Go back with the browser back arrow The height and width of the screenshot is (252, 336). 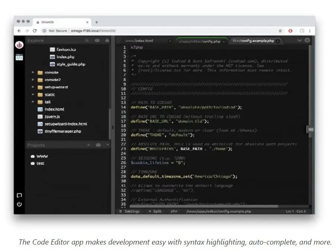pos(19,31)
